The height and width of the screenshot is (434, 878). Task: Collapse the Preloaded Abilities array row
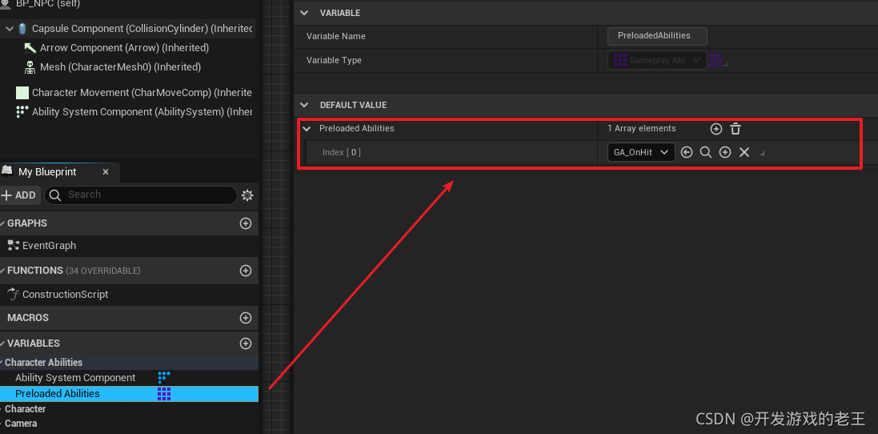pos(307,128)
